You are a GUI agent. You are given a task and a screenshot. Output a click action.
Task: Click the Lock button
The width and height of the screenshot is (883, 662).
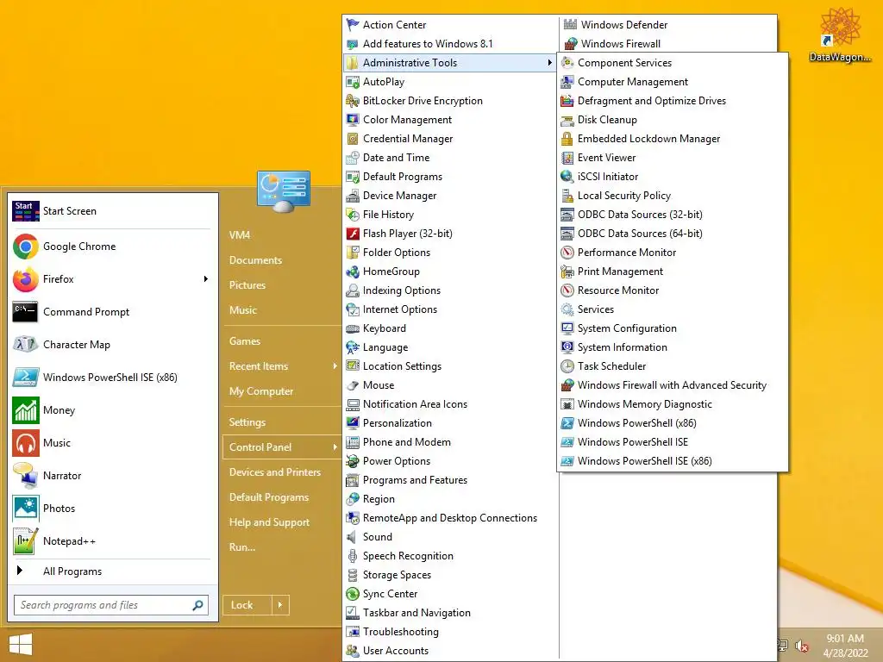pos(247,605)
